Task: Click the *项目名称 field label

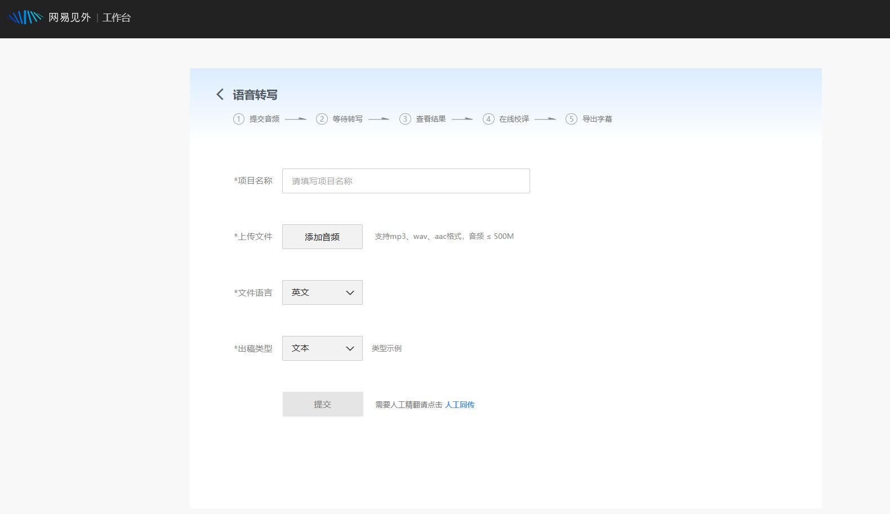Action: 253,181
